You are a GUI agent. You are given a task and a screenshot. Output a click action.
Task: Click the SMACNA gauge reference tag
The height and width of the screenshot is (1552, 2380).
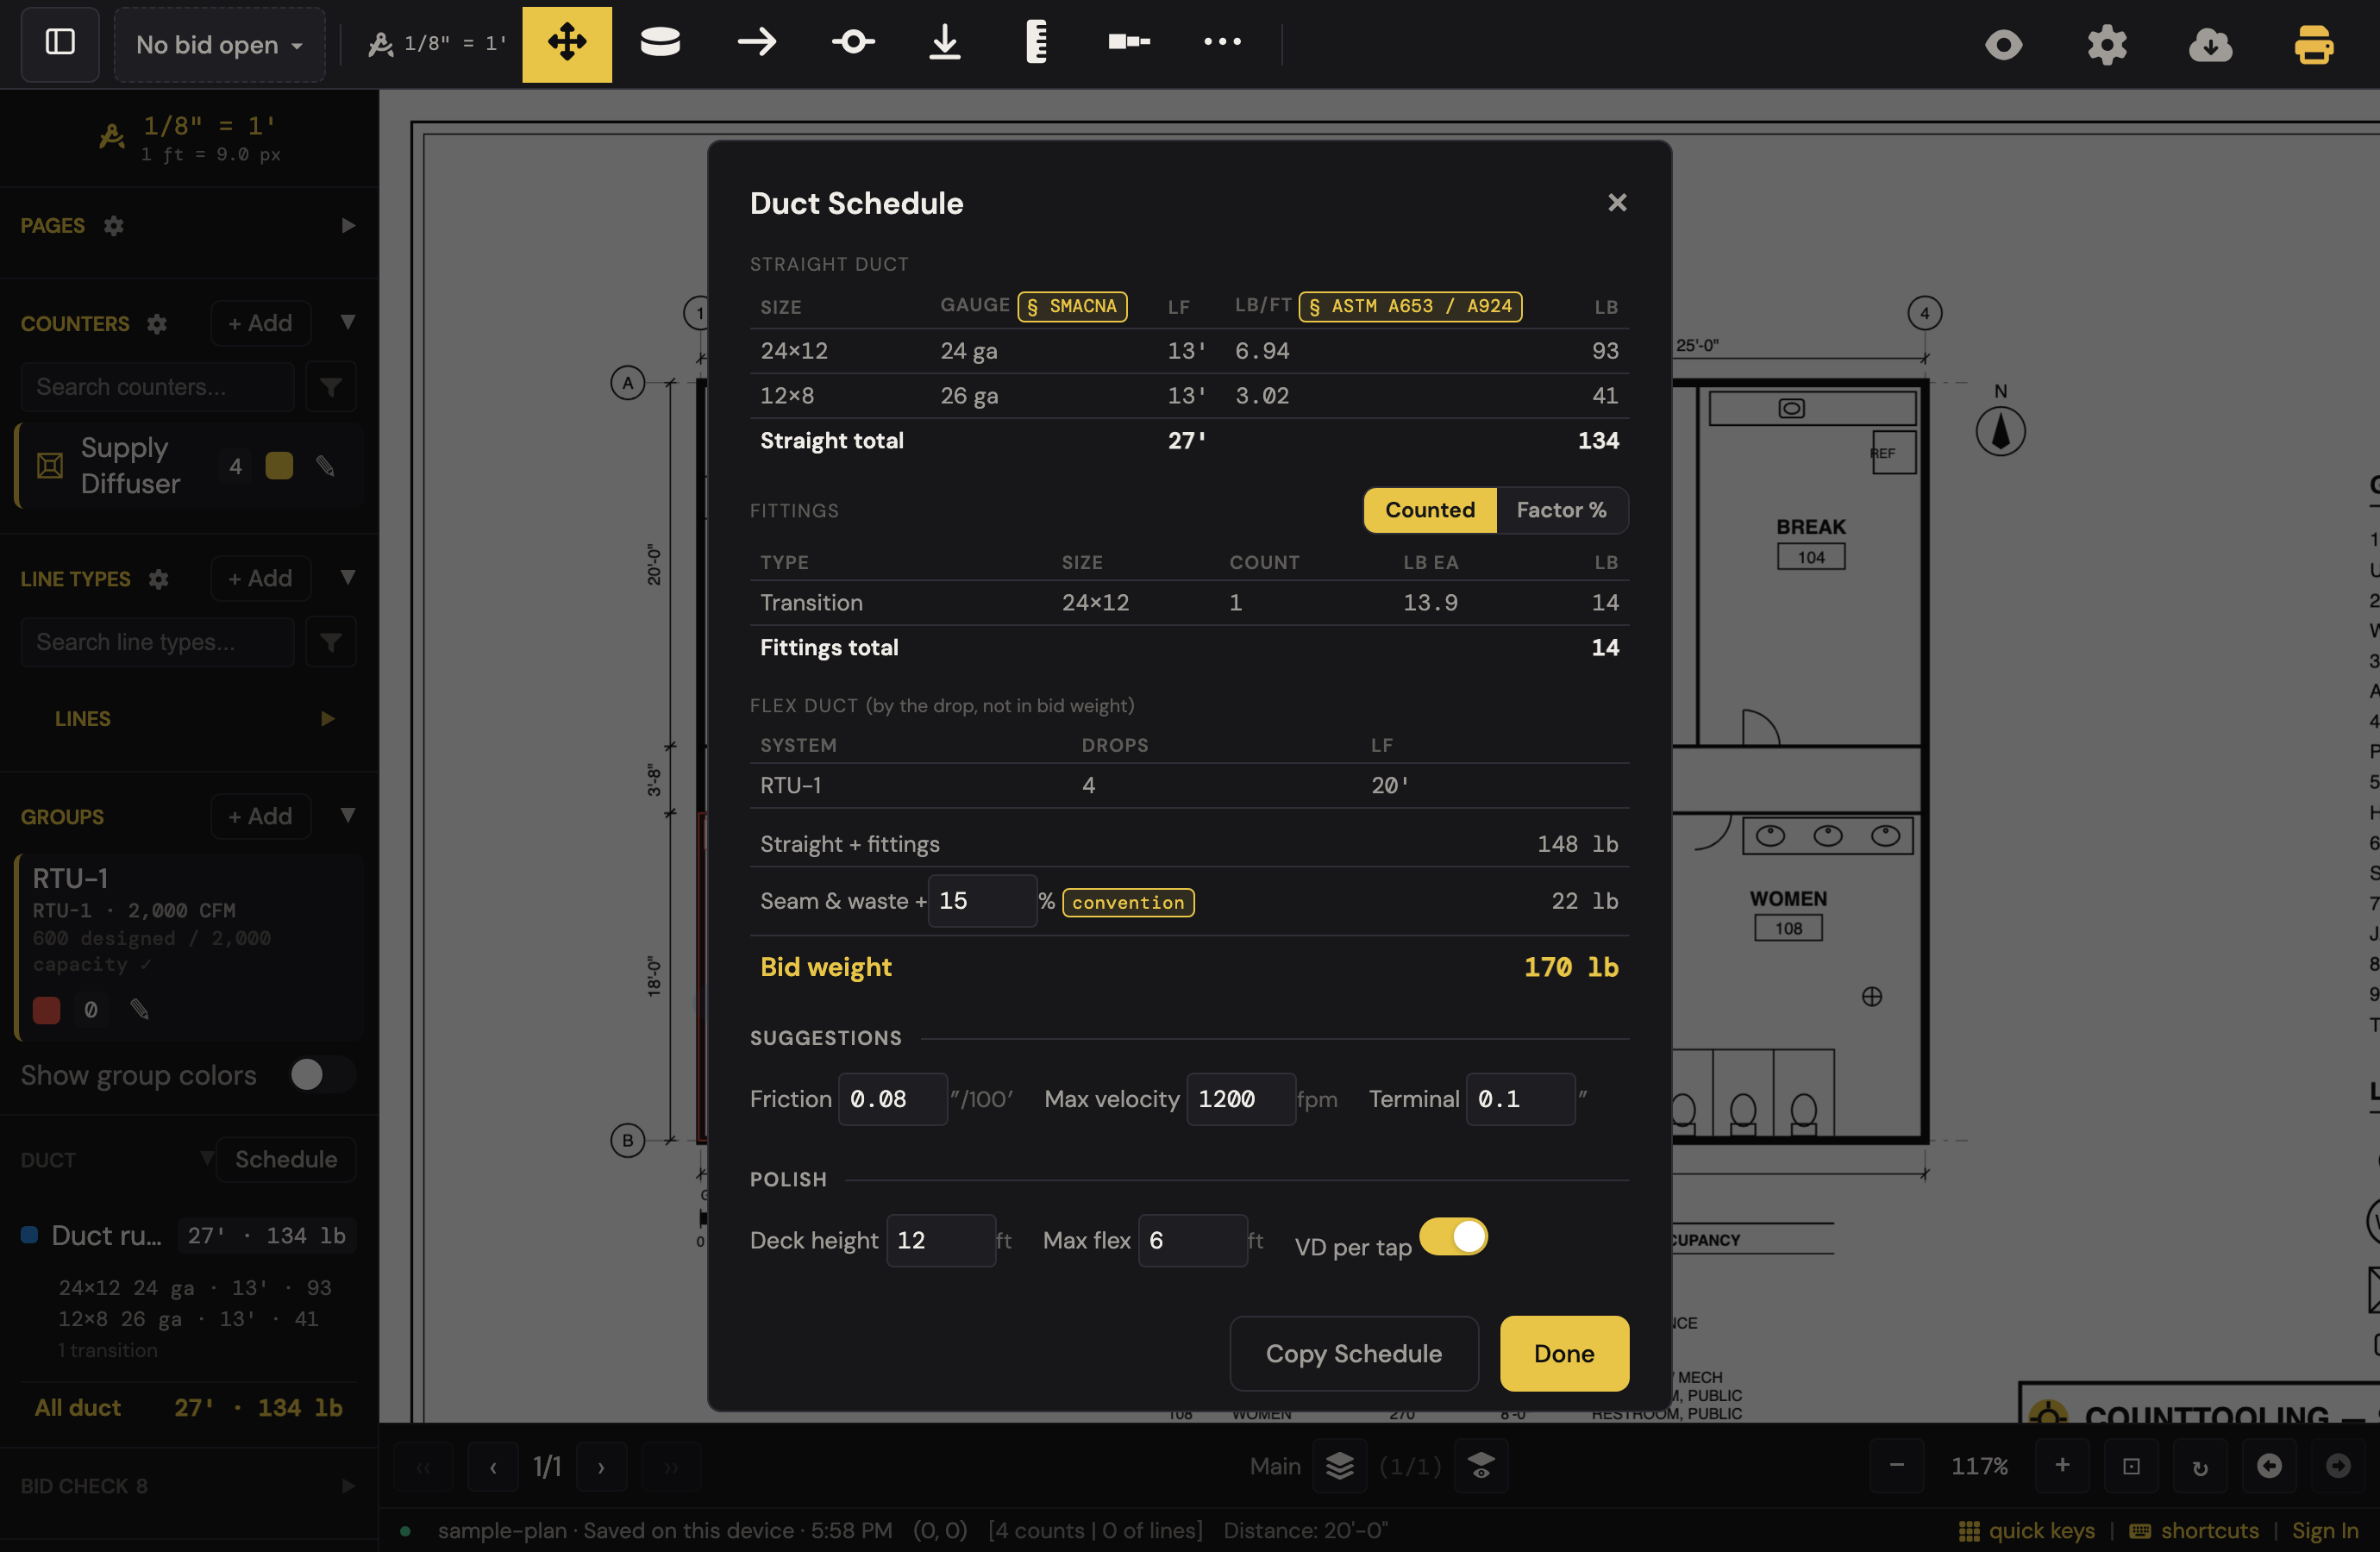click(1072, 306)
